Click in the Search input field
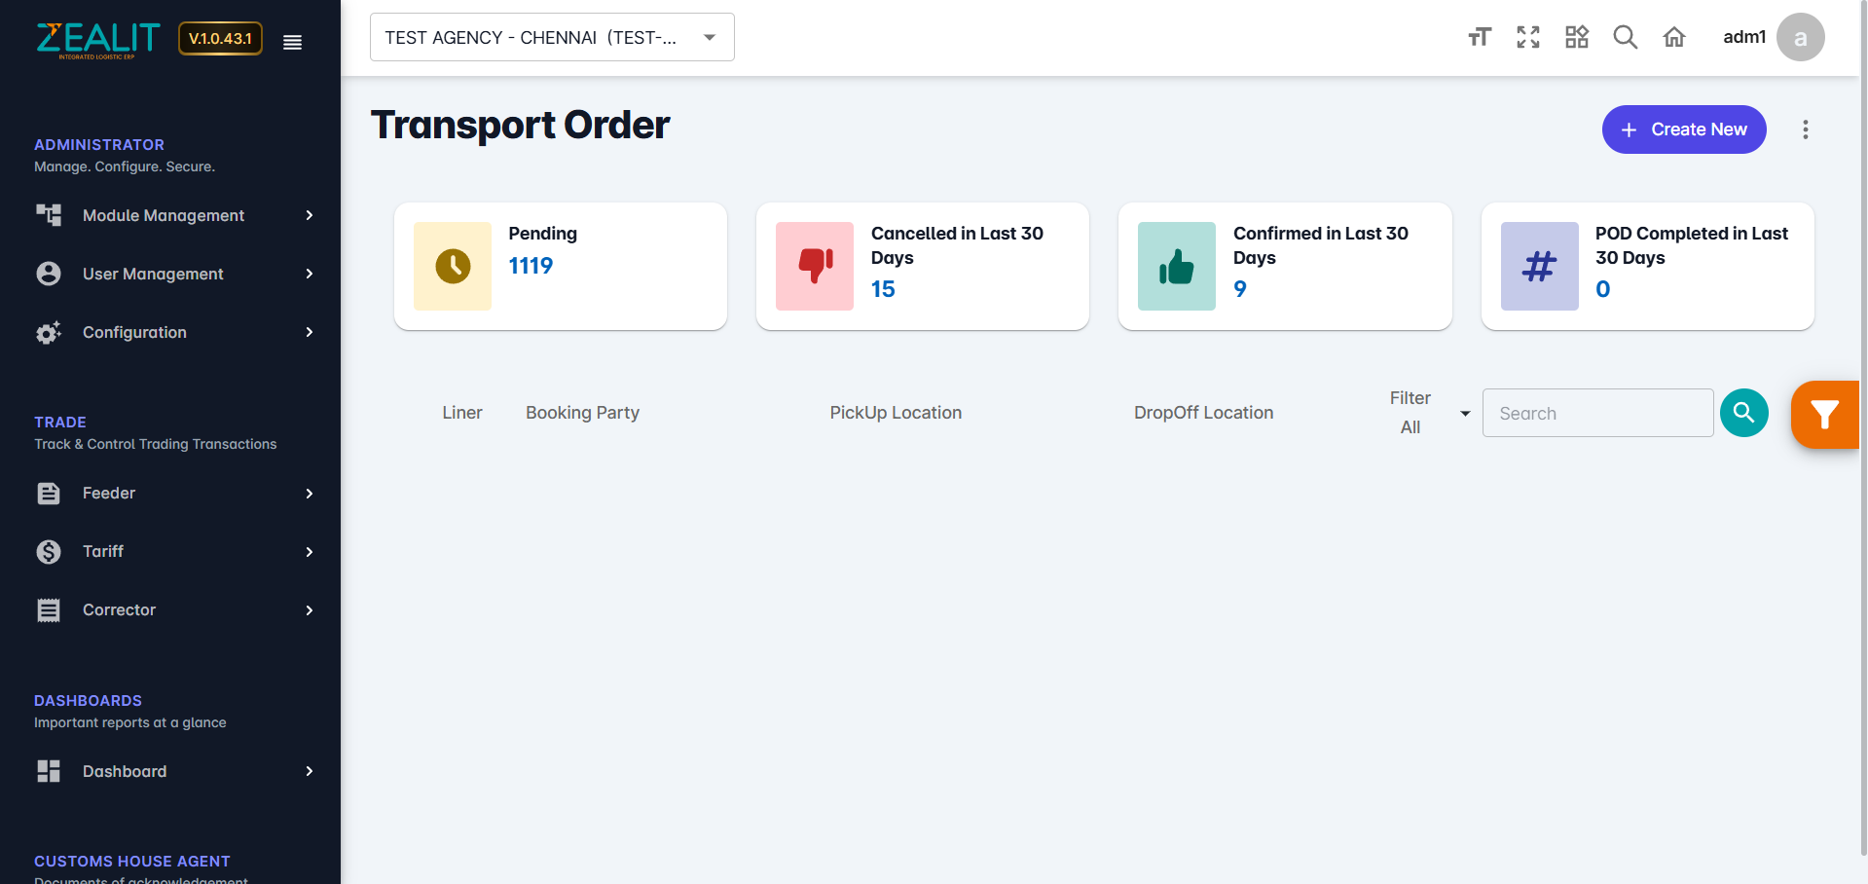Image resolution: width=1868 pixels, height=884 pixels. pyautogui.click(x=1597, y=413)
